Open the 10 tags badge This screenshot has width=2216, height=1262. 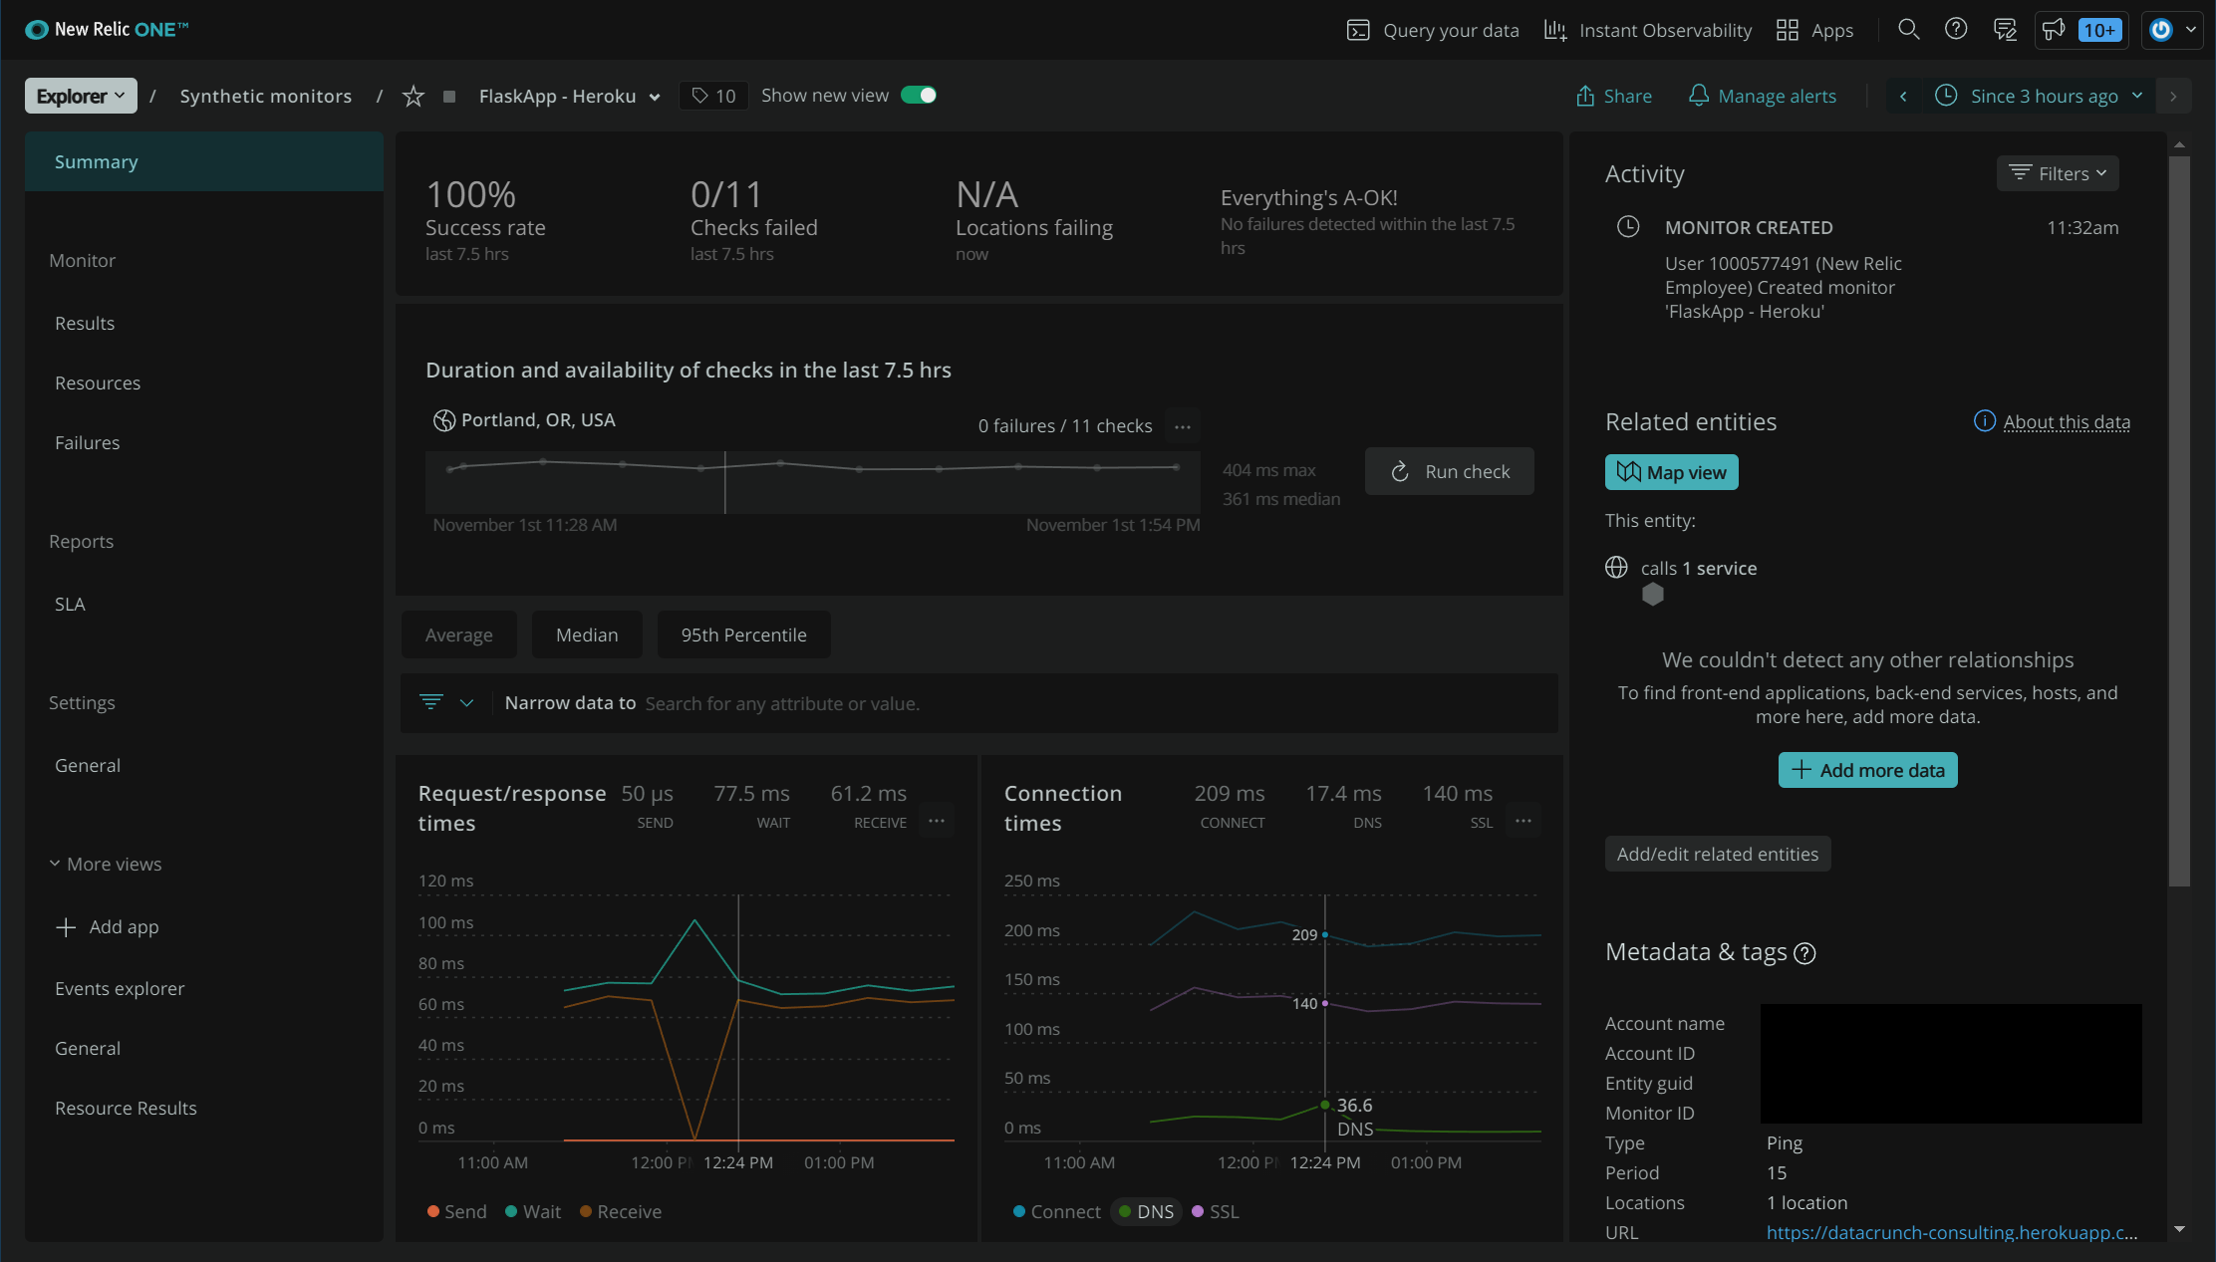(713, 96)
